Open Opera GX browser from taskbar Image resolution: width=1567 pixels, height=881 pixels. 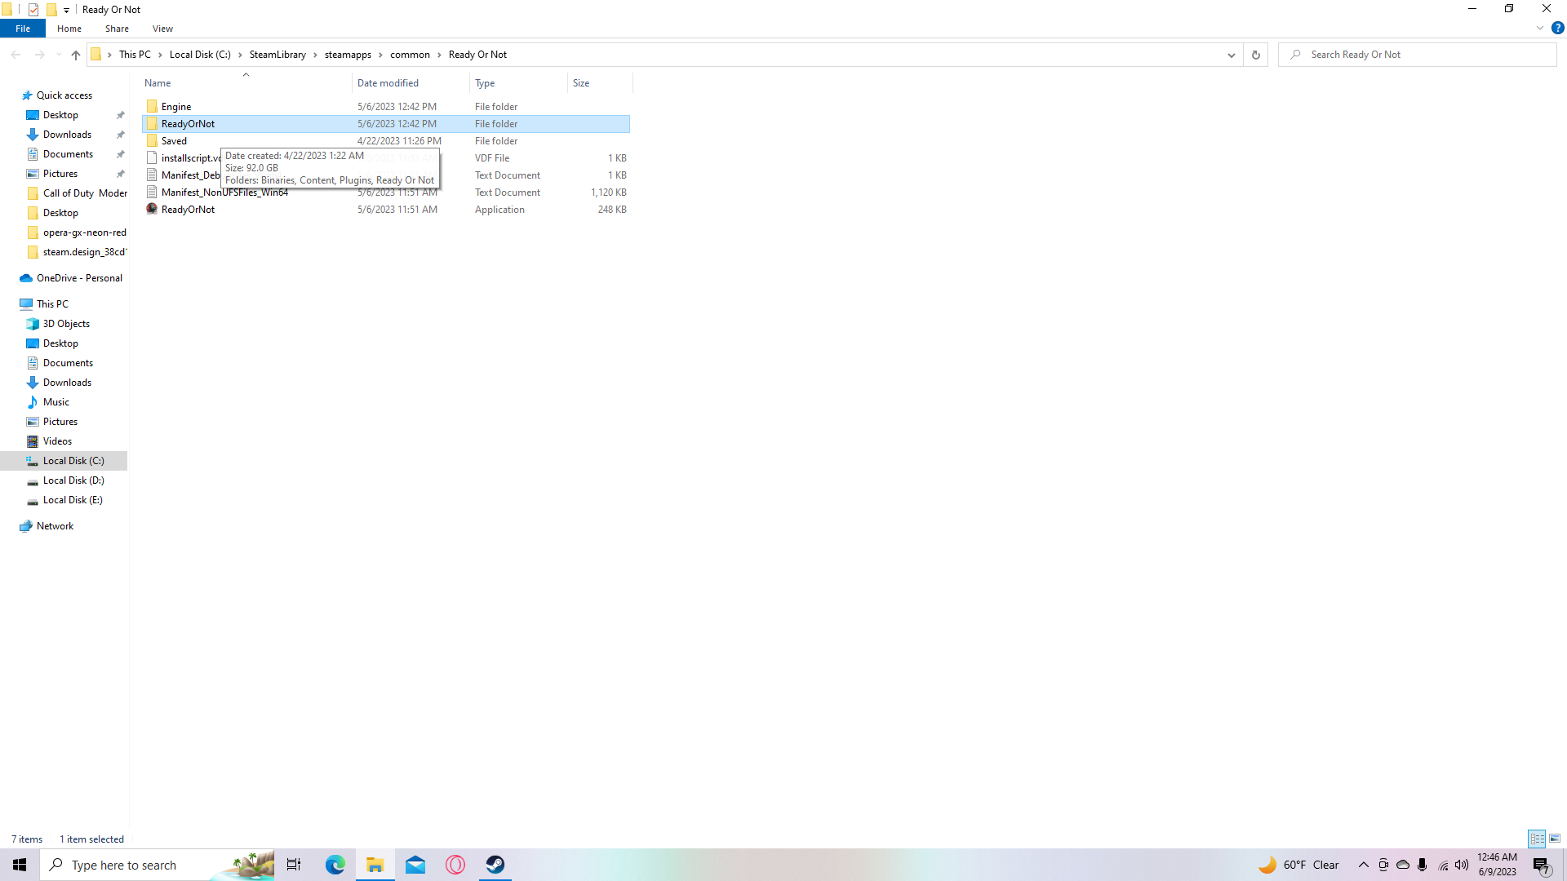455,865
